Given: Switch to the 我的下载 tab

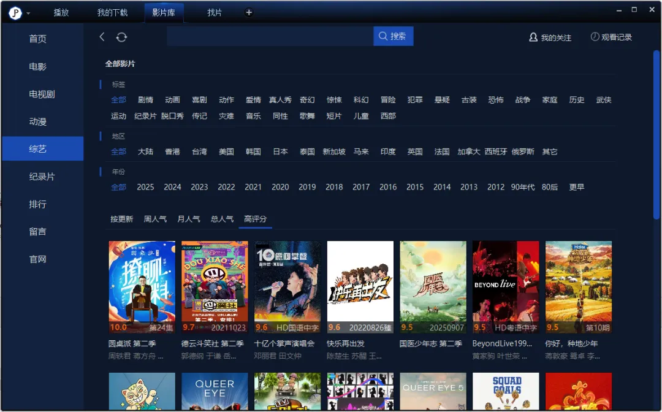Looking at the screenshot, I should click(x=112, y=13).
